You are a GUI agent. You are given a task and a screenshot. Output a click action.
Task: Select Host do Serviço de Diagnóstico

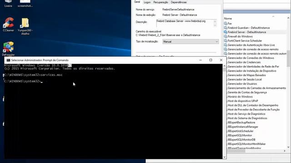pos(246,114)
